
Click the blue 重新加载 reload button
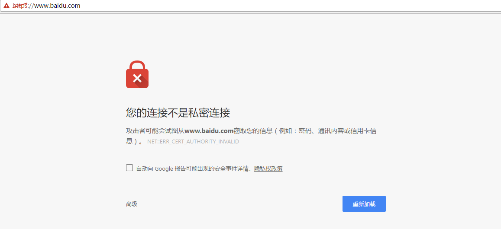(364, 204)
